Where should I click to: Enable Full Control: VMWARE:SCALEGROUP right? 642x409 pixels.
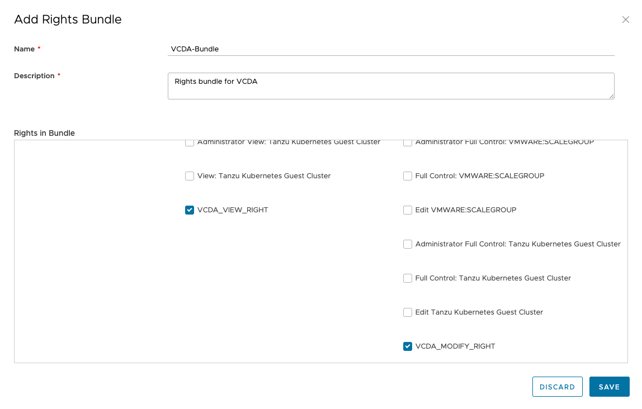click(x=408, y=176)
